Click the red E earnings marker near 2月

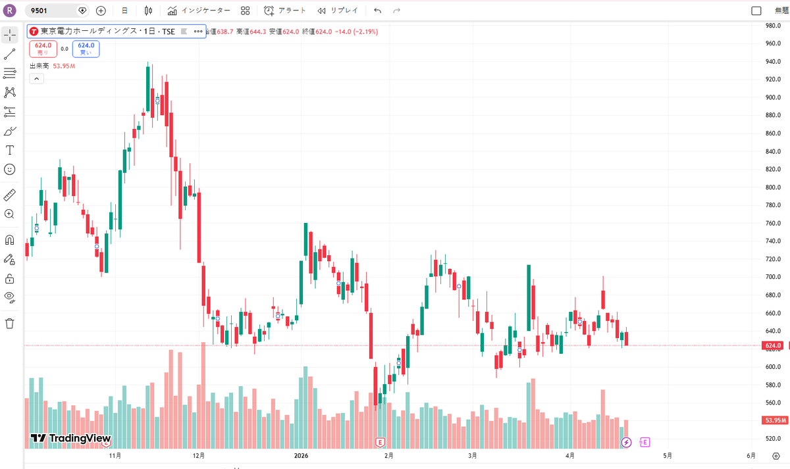(380, 442)
